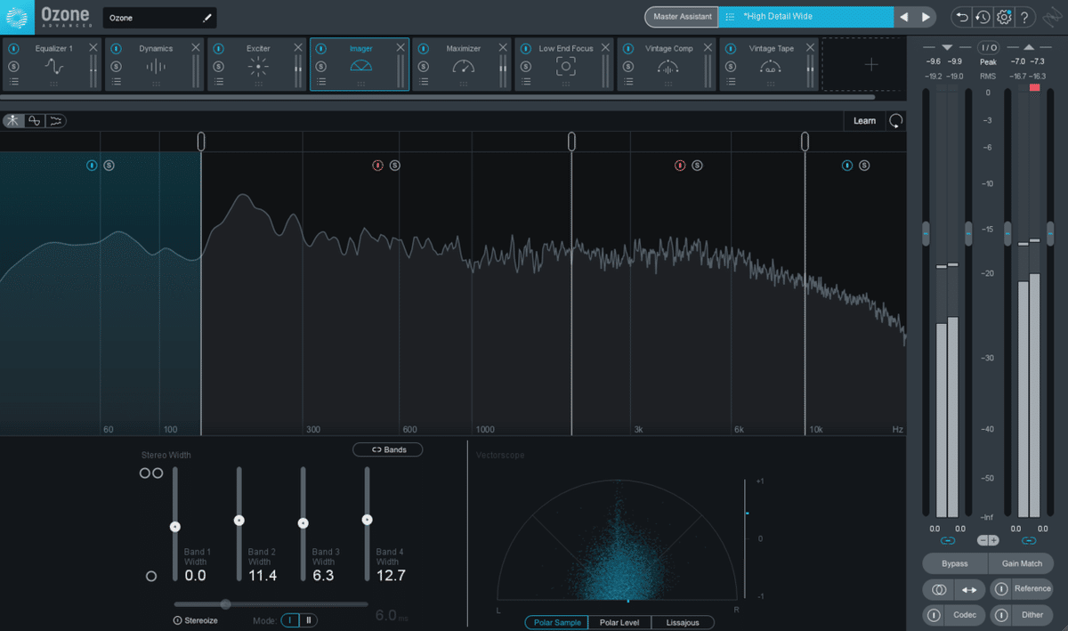Open the Maximizer preset list
The image size is (1068, 631).
423,82
